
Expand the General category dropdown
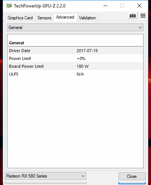75,28
